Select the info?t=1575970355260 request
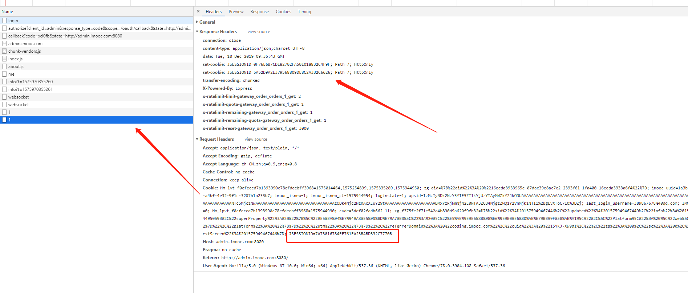 click(97, 82)
